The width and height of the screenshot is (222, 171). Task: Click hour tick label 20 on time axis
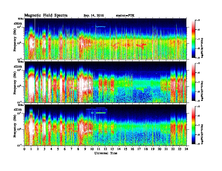point(159,149)
